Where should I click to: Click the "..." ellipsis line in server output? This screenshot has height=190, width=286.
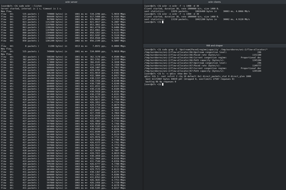[x=3, y=43]
